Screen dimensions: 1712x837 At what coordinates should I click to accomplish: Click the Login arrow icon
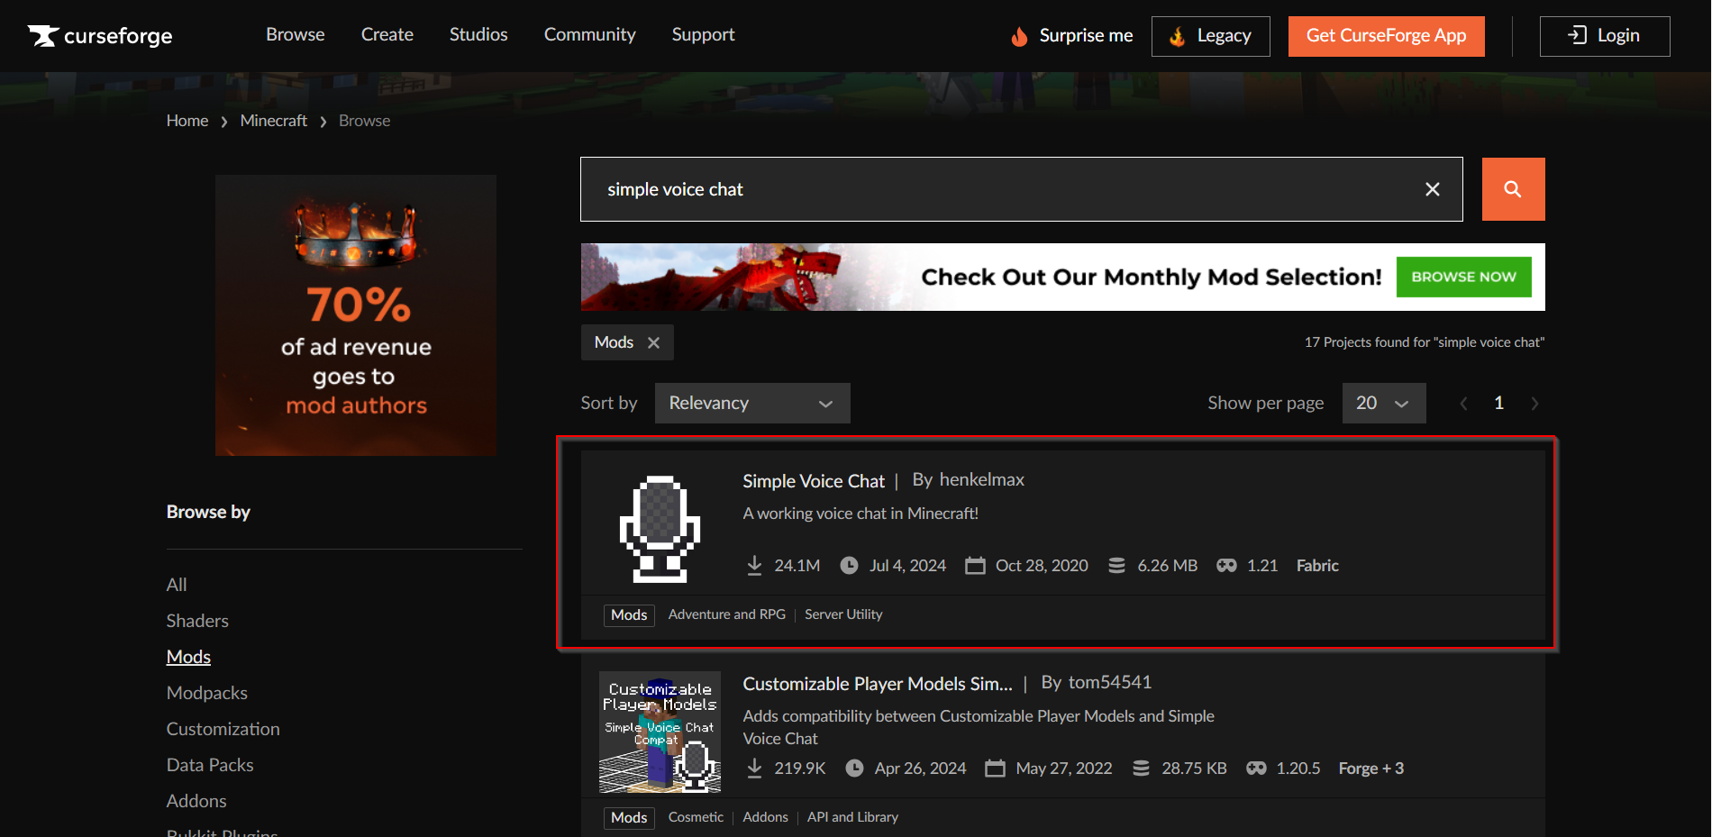1577,35
